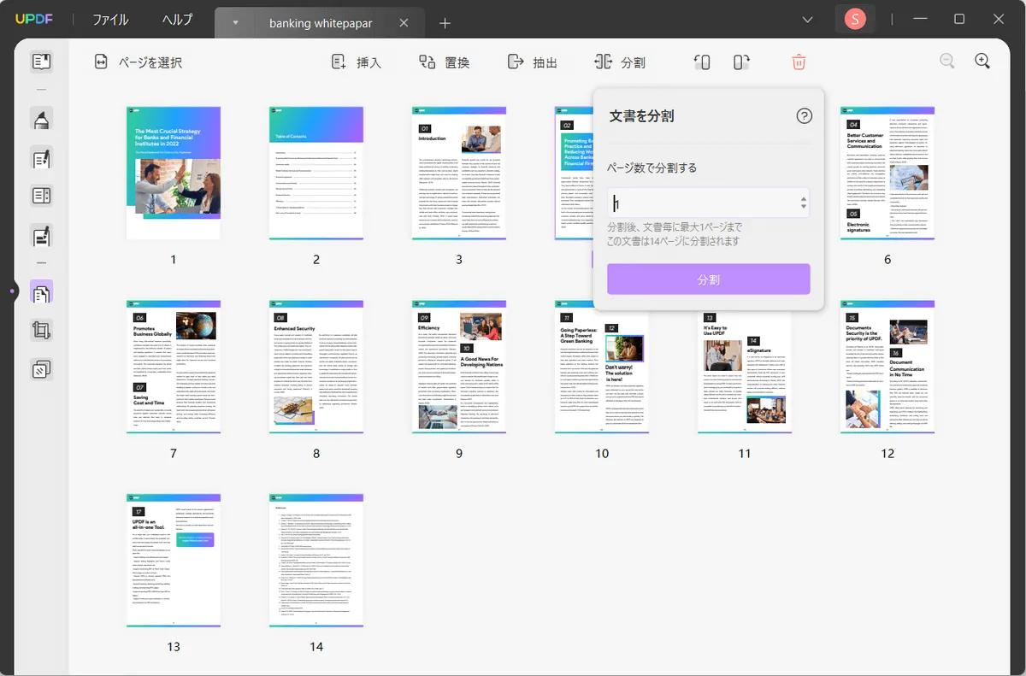Open the ファイル menu
The image size is (1026, 676).
(x=110, y=20)
